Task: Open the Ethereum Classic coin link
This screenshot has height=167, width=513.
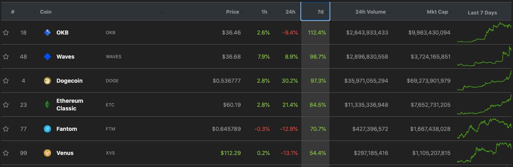Action: (x=69, y=105)
